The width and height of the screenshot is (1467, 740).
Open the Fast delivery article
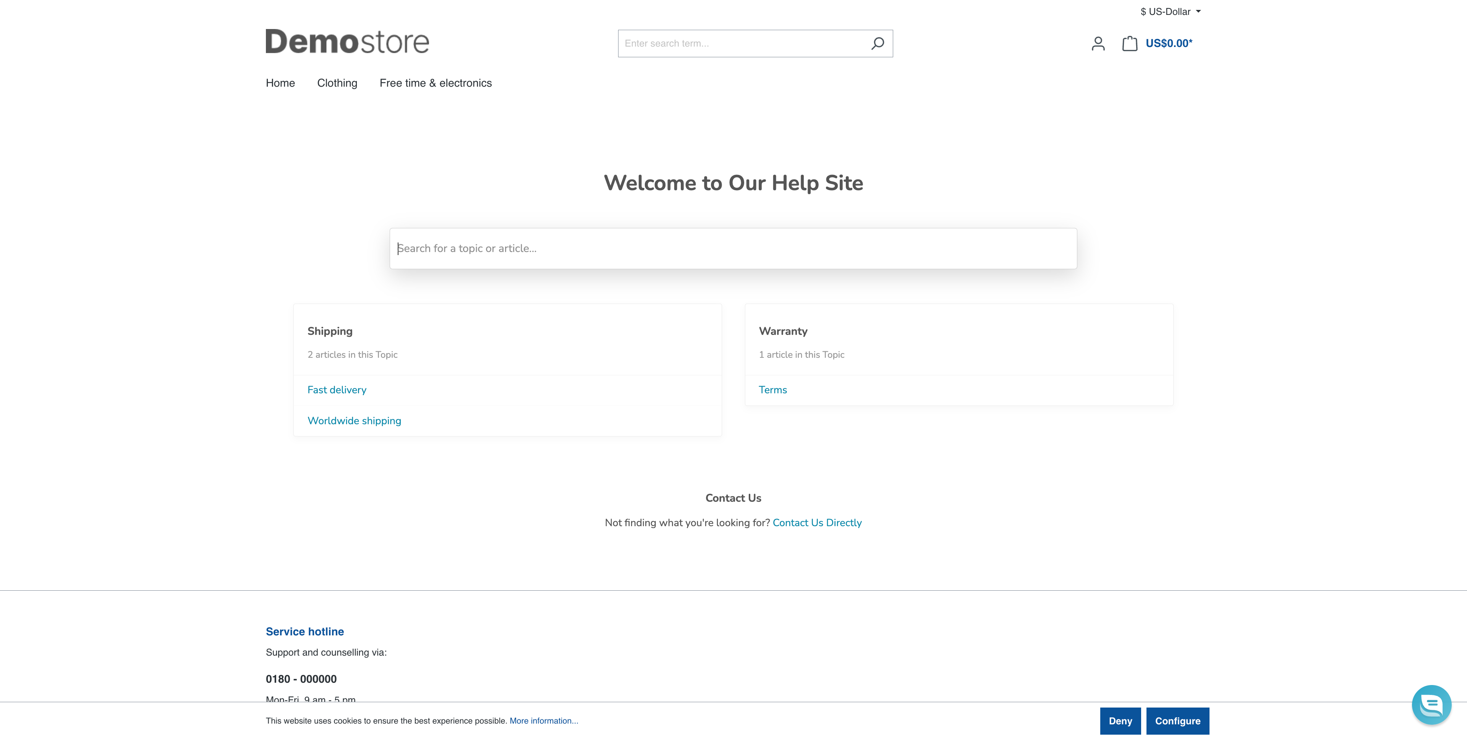[337, 390]
